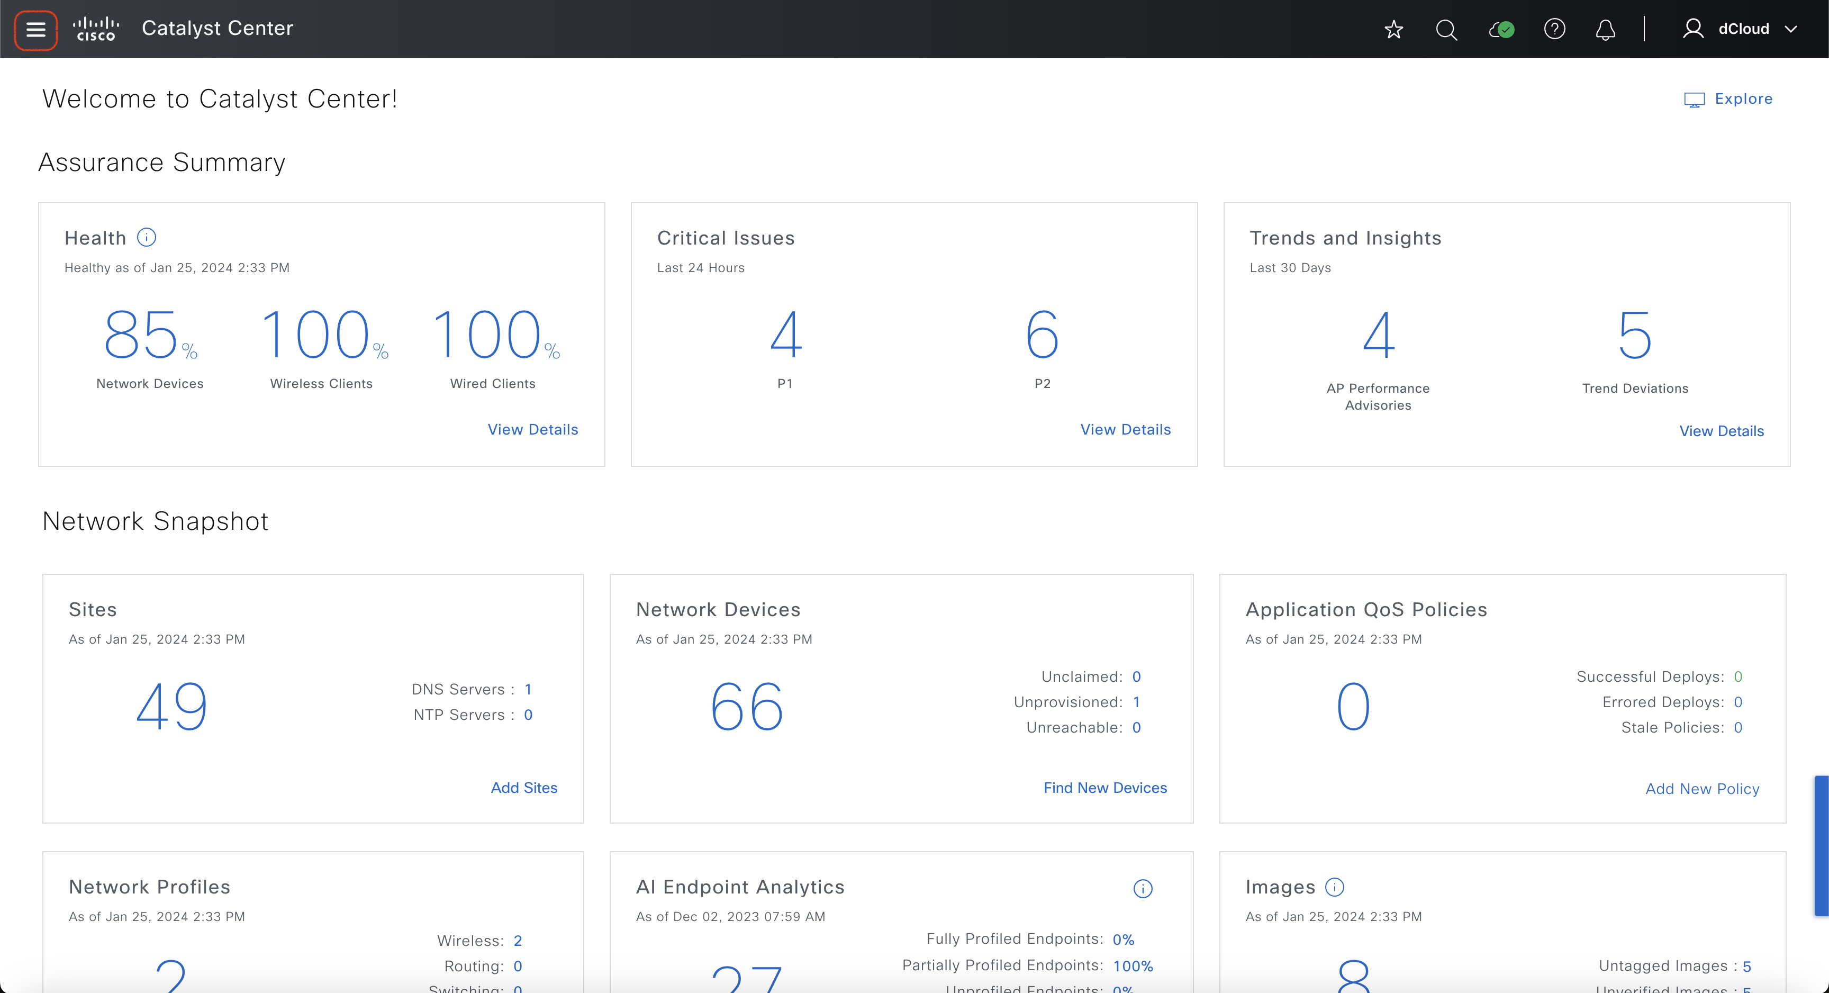1829x993 pixels.
Task: Click Application QoS Policies total 0
Action: [1353, 706]
